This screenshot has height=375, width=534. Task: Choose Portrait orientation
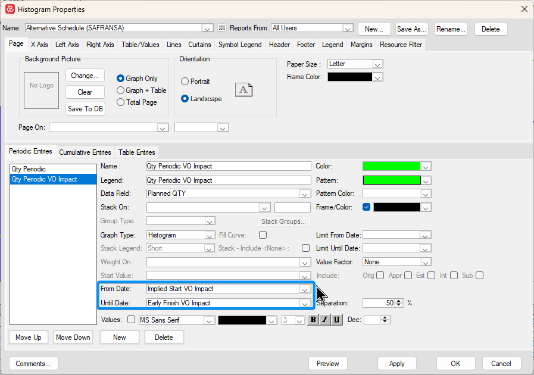point(185,82)
